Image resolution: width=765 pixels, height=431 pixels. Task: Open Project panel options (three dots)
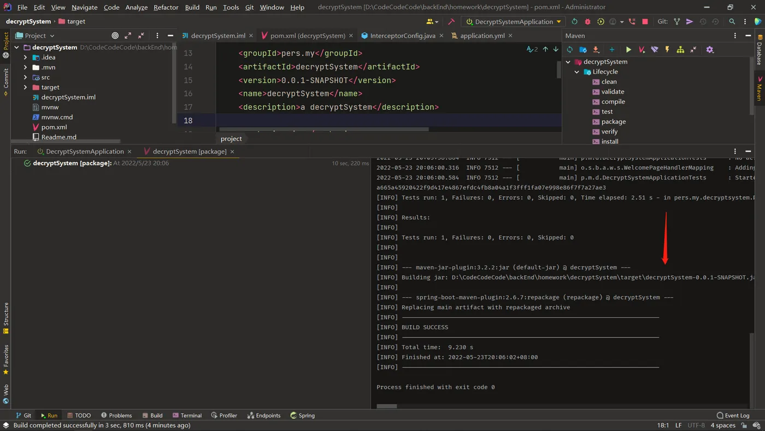157,35
